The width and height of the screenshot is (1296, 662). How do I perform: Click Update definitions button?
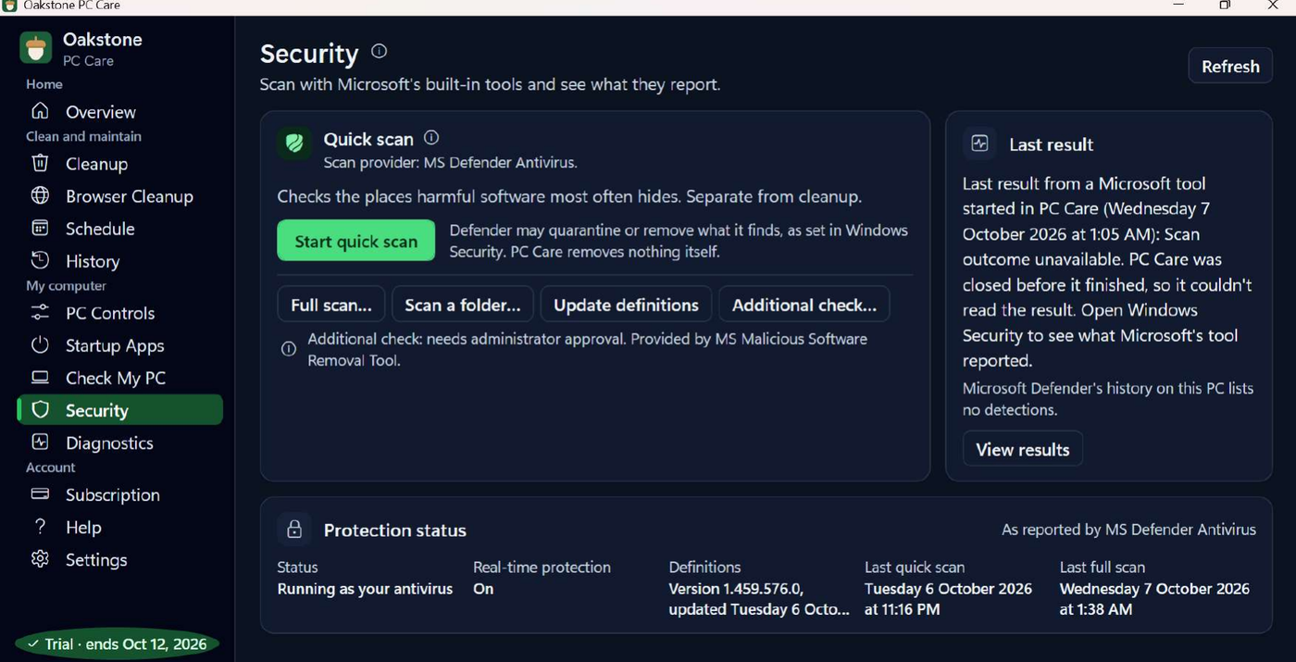pyautogui.click(x=626, y=305)
